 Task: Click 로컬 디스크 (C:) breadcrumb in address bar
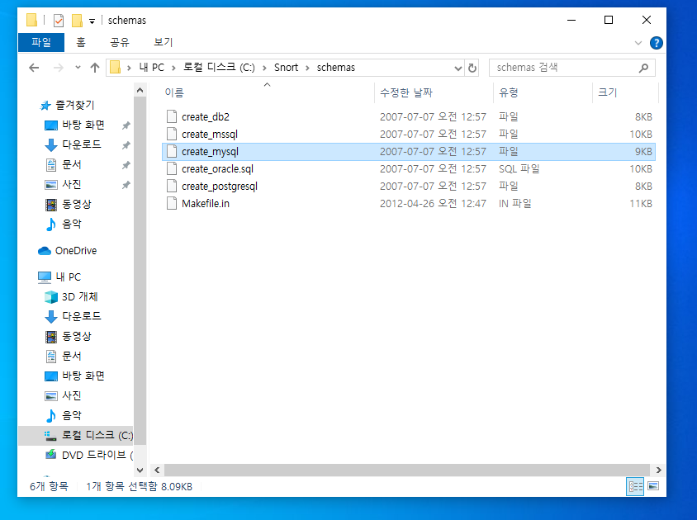219,68
